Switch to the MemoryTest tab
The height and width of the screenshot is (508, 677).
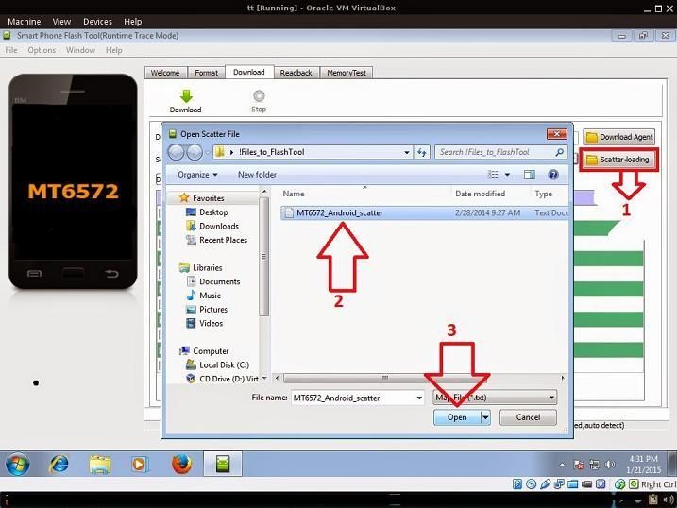[x=347, y=73]
